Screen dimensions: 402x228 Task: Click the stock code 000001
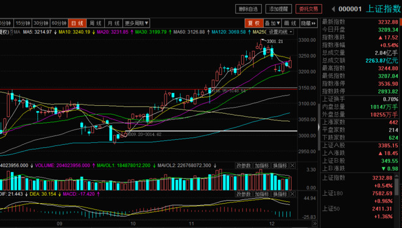350,9
